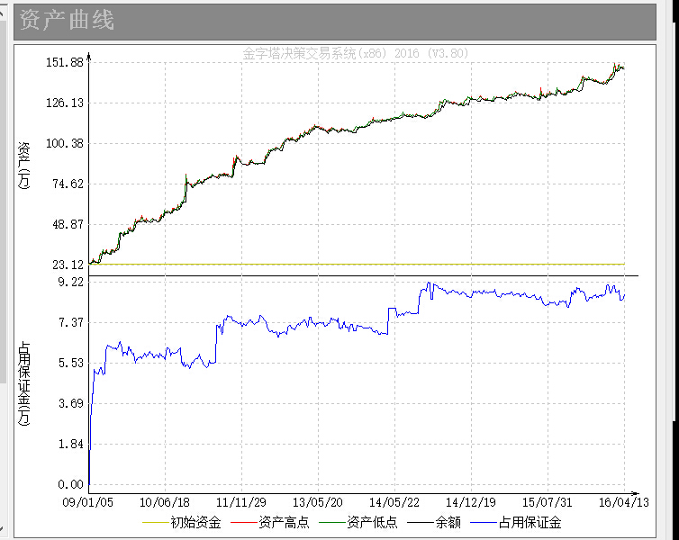The height and width of the screenshot is (540, 679).
Task: Click the 14/12/19 date label
Action: click(x=471, y=502)
